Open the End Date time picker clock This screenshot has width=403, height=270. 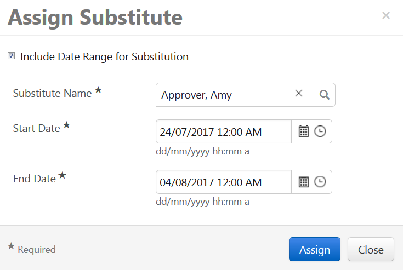click(320, 182)
